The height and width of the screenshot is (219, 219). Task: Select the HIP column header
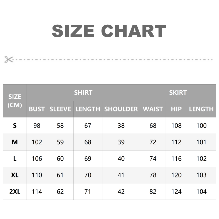(176, 109)
